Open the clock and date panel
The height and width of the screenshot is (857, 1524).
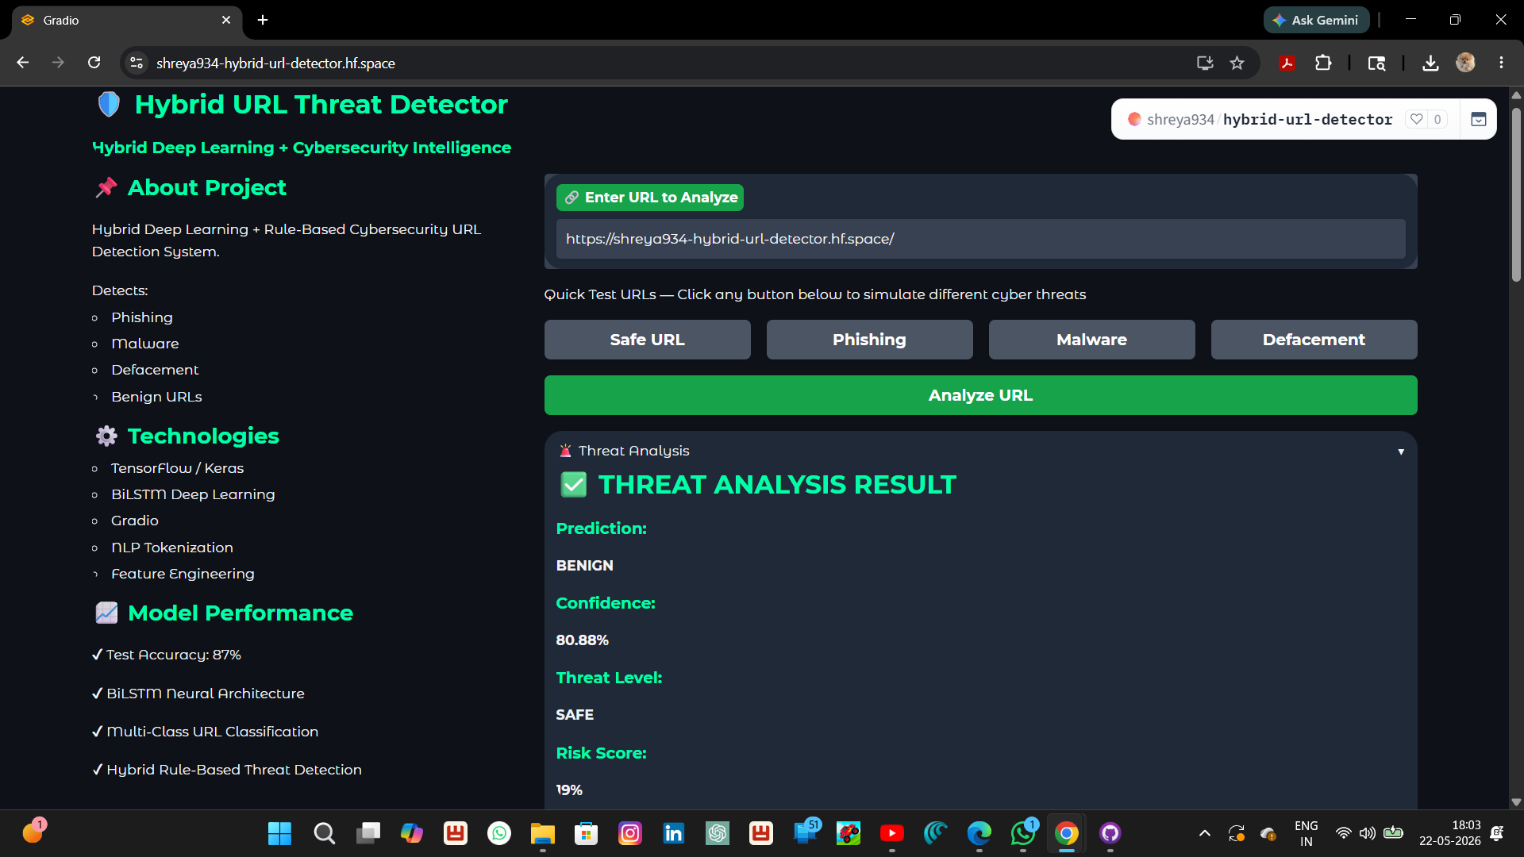click(1450, 833)
